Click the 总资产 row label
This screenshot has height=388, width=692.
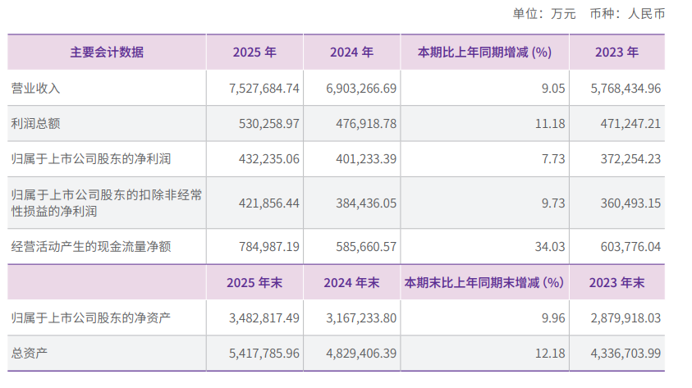click(x=30, y=353)
